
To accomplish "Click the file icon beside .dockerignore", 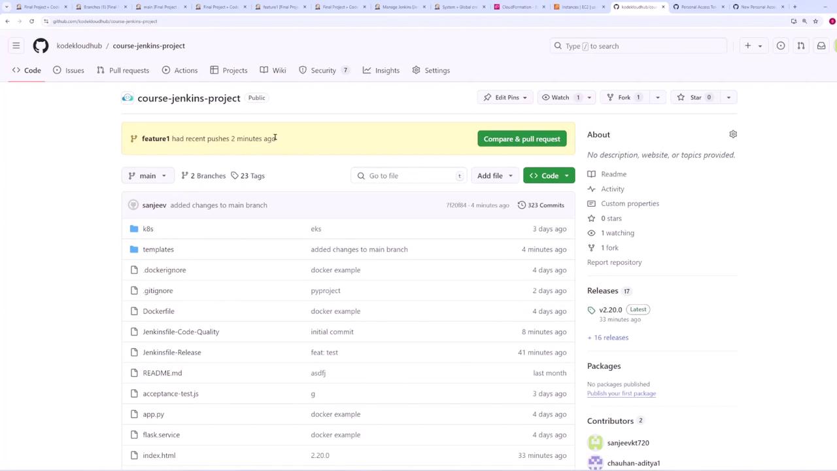I will pos(134,270).
